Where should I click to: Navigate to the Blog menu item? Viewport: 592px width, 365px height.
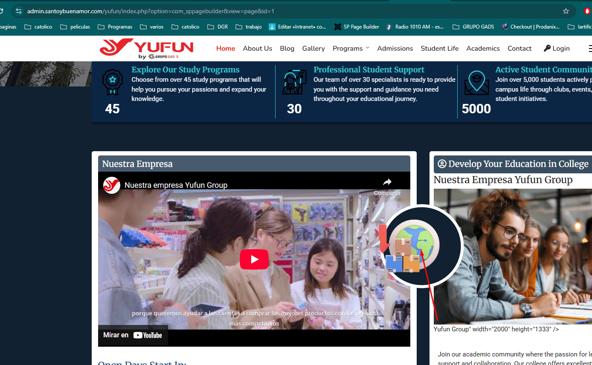pyautogui.click(x=287, y=49)
